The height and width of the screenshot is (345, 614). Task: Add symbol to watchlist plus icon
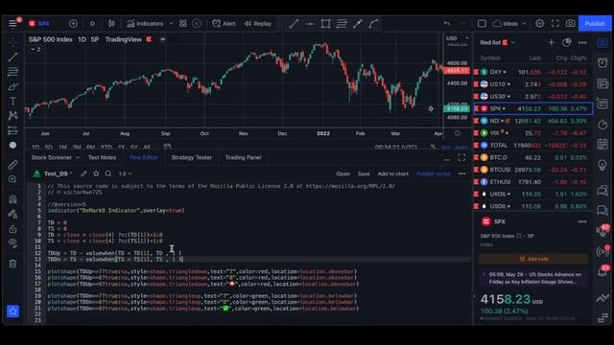tap(551, 42)
